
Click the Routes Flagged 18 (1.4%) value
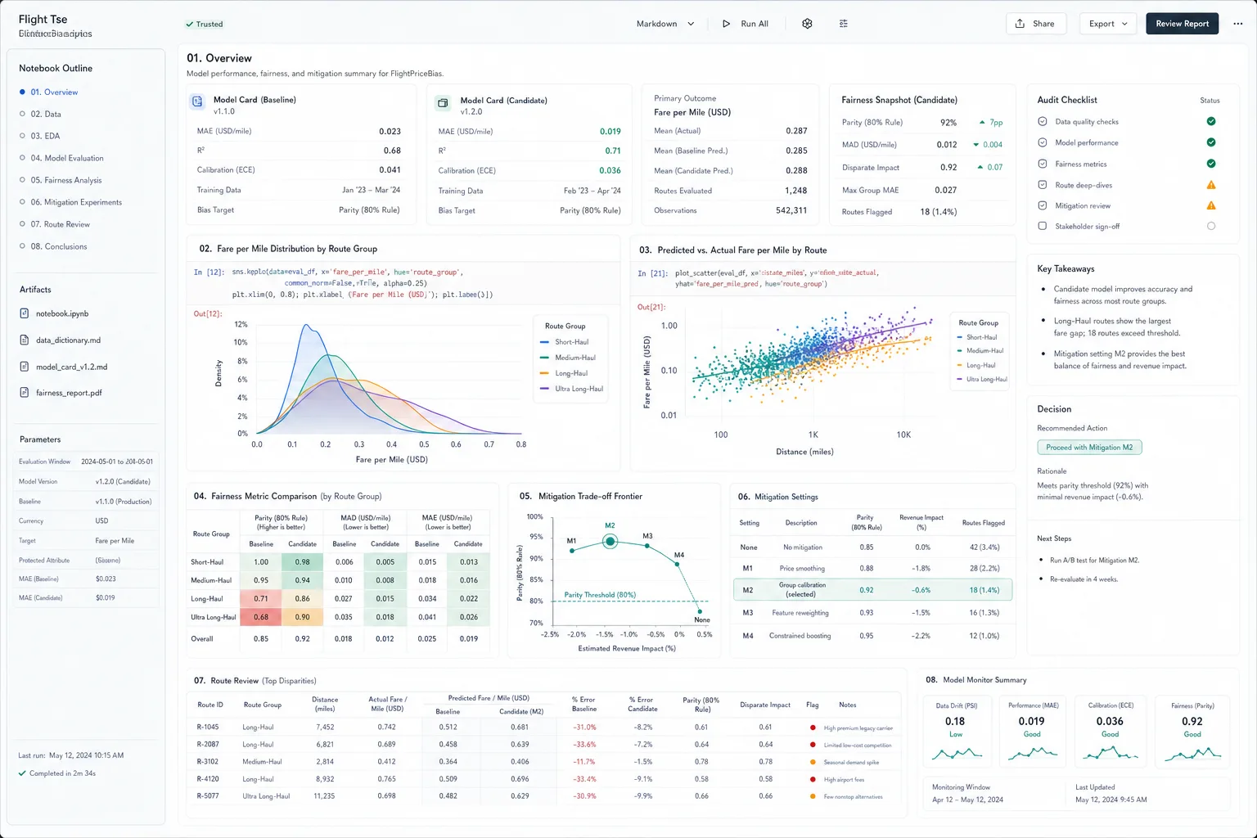pyautogui.click(x=938, y=212)
